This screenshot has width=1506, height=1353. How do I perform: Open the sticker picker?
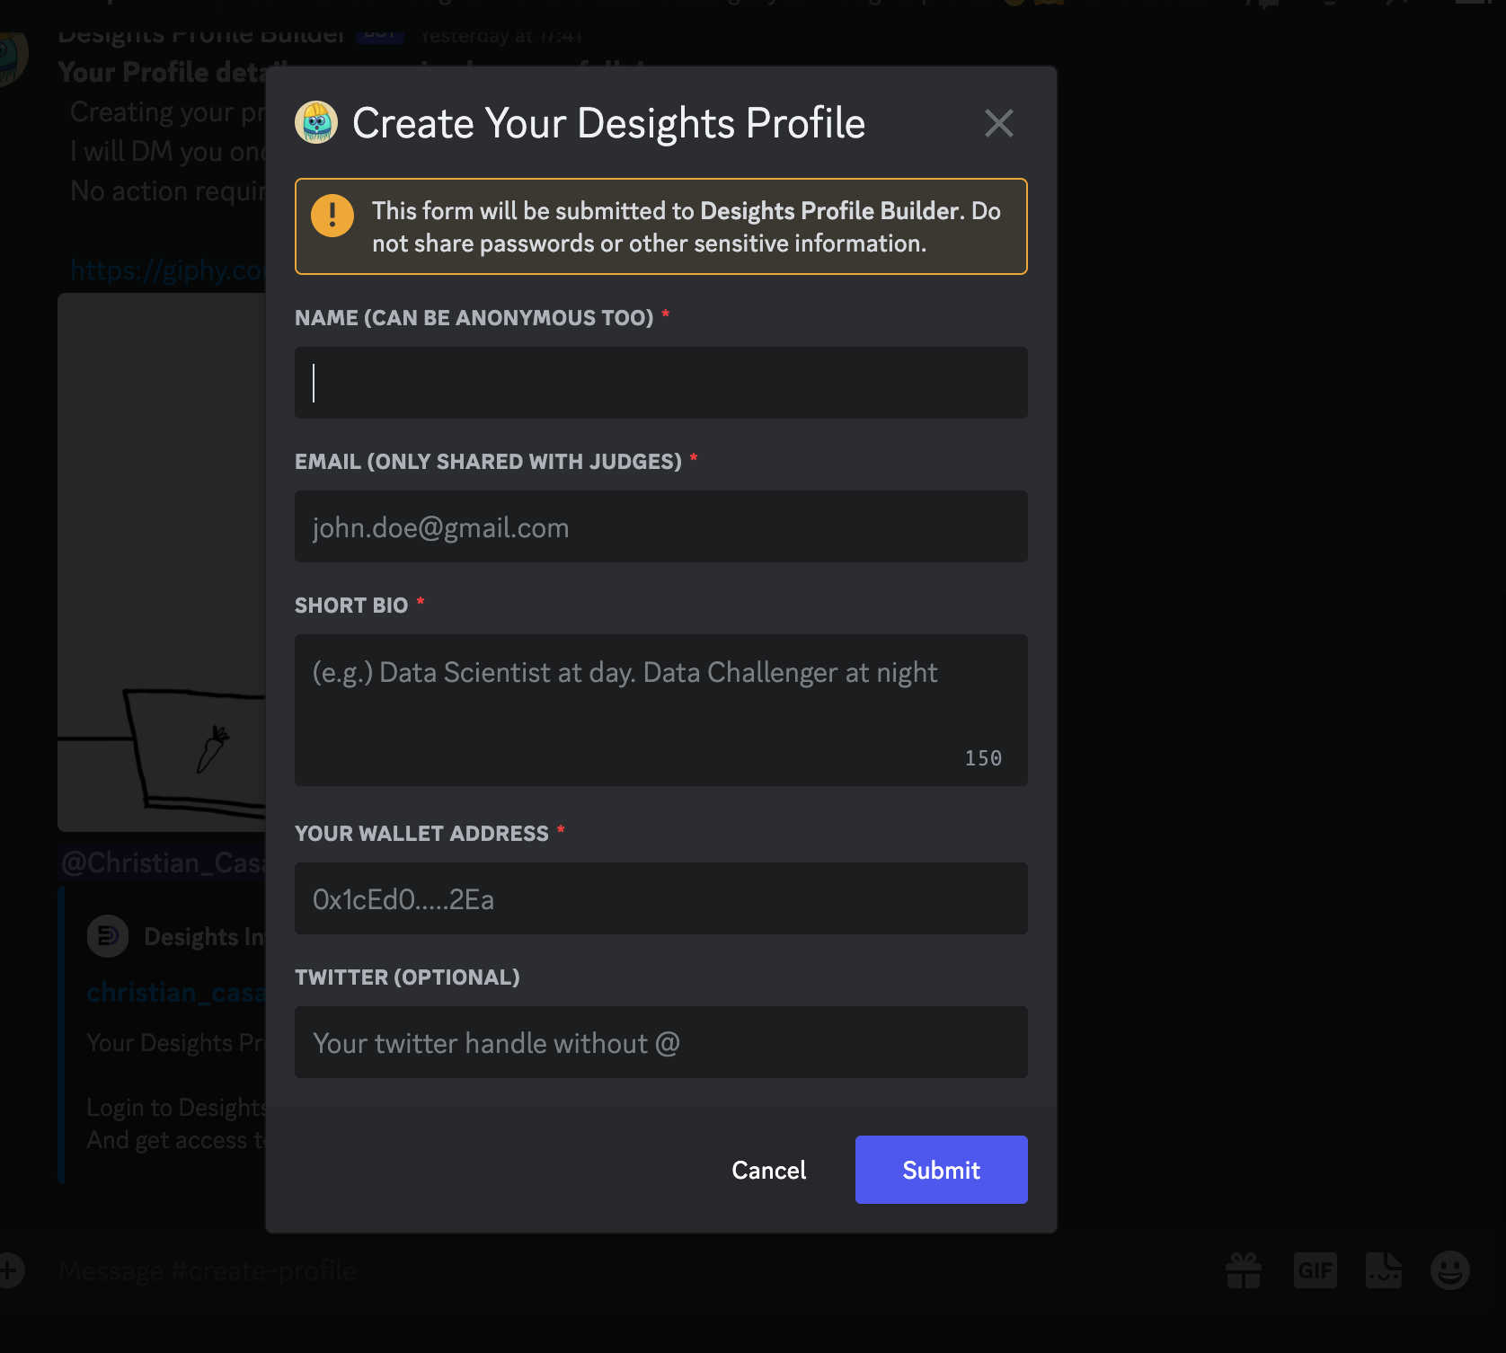[1383, 1270]
